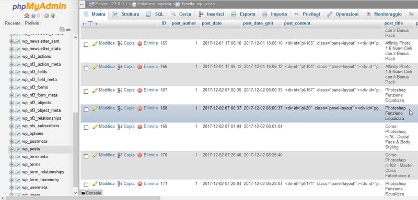Viewport: 418px width, 200px height.
Task: Tick the checkbox for row ID 169
Action: pos(86,128)
